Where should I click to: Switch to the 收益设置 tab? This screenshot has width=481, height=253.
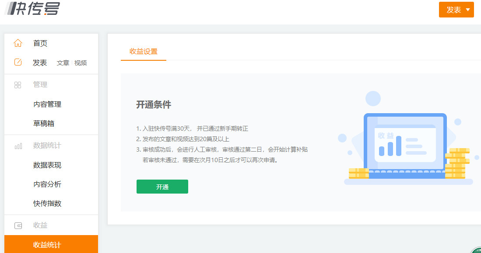tap(143, 52)
